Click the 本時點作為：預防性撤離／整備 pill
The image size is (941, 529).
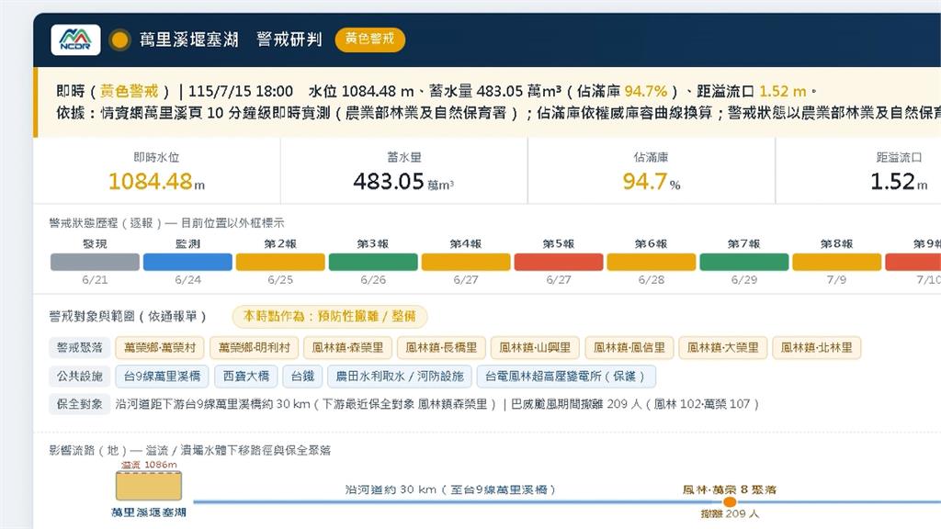pyautogui.click(x=330, y=316)
